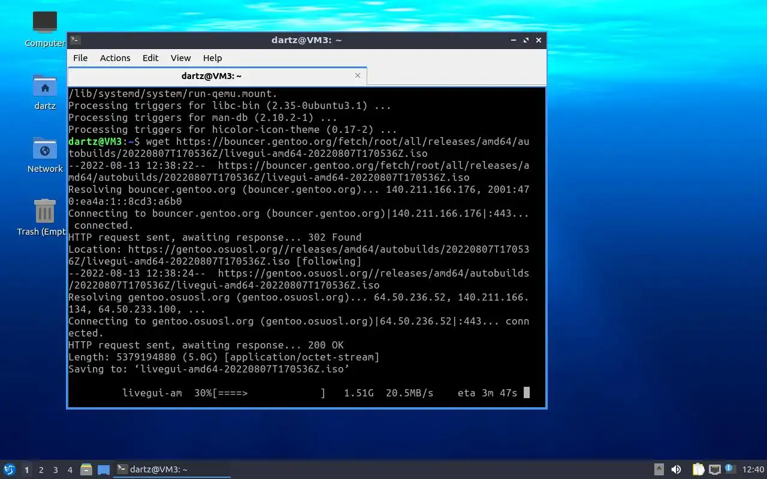Open removable media eject tray icon
Image resolution: width=767 pixels, height=479 pixels.
click(659, 469)
